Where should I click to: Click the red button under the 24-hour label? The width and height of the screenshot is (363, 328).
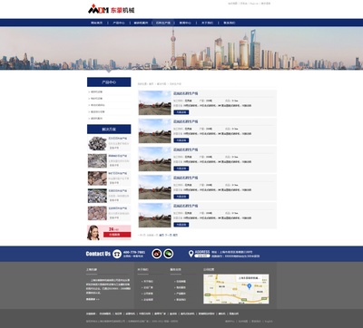coord(117,235)
